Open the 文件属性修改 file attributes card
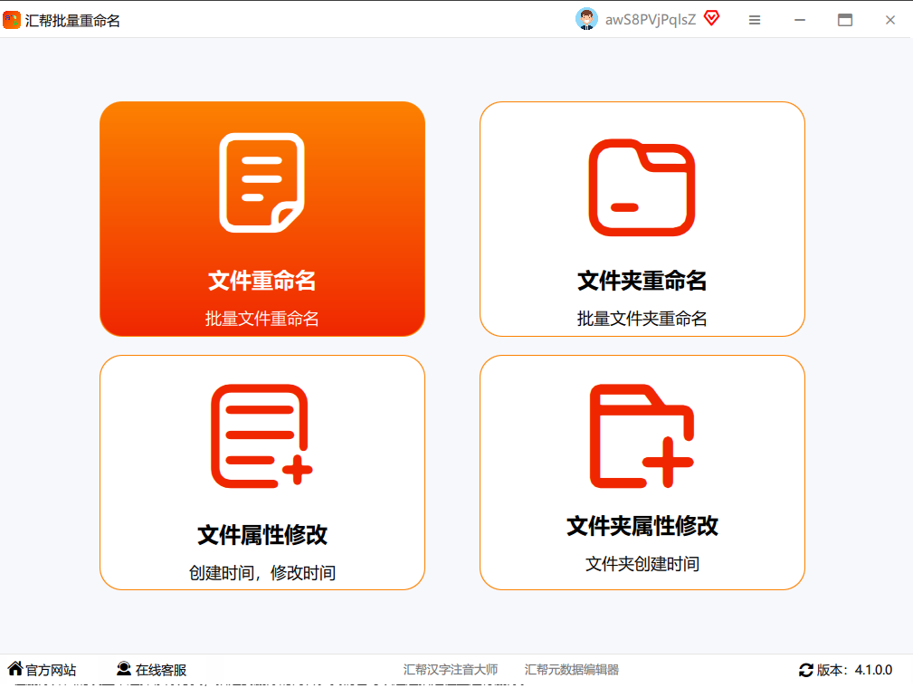The width and height of the screenshot is (913, 688). [x=262, y=473]
